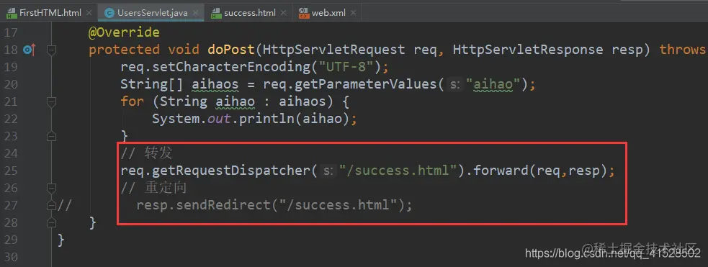
Task: Click line number 24 in the gutter
Action: coord(12,153)
